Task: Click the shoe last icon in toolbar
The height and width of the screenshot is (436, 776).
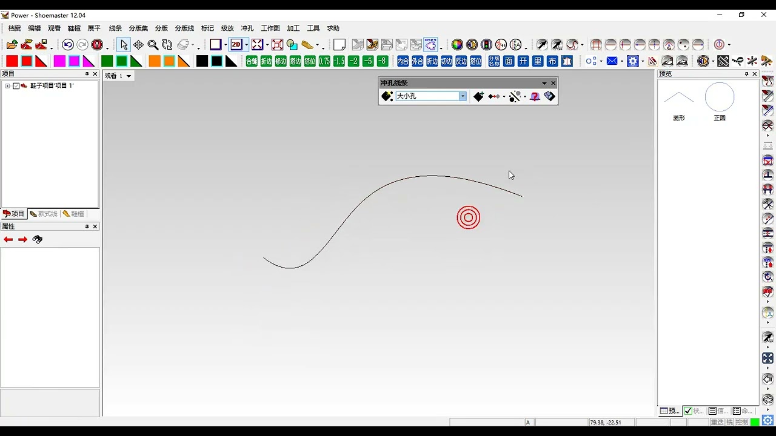Action: [307, 45]
